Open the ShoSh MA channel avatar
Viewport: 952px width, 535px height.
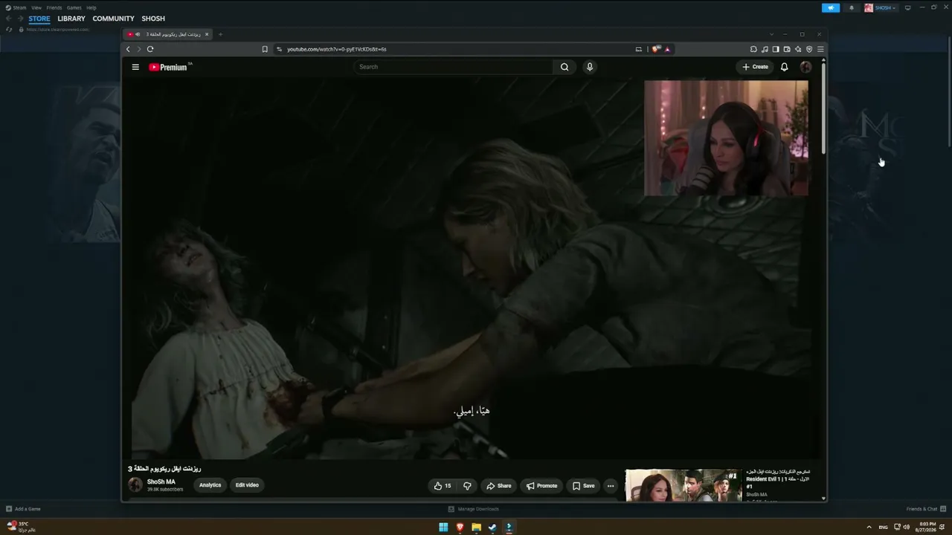135,485
